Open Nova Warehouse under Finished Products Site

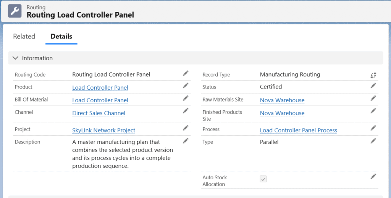pyautogui.click(x=282, y=113)
